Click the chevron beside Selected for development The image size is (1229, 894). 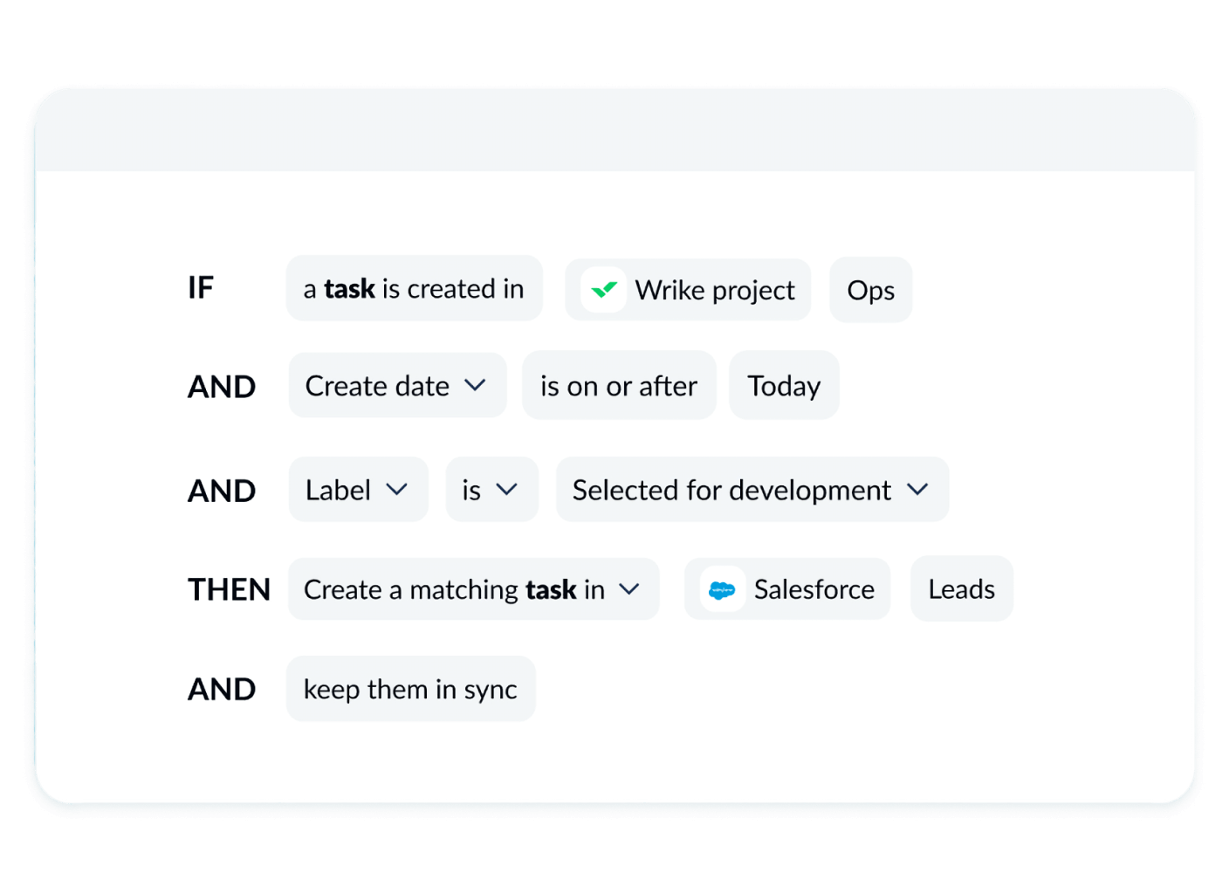tap(917, 490)
